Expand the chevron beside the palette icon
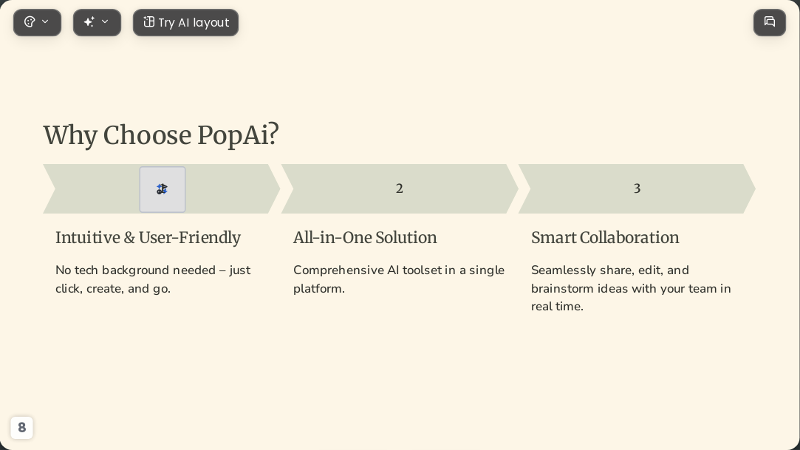This screenshot has width=800, height=450. point(45,22)
